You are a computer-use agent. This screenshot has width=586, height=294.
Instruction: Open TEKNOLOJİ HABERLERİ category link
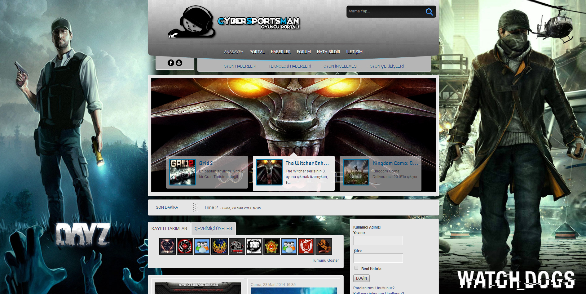[290, 66]
